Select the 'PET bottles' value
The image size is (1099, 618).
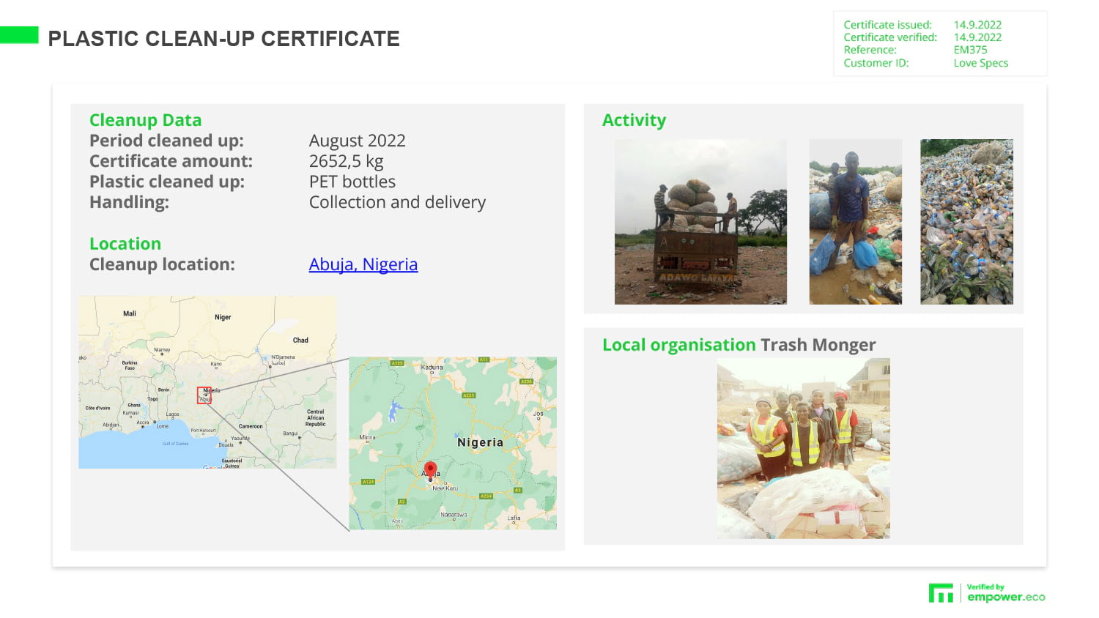352,182
